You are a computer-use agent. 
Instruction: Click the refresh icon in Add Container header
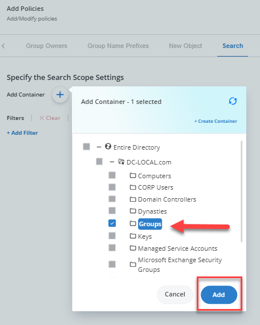(233, 101)
